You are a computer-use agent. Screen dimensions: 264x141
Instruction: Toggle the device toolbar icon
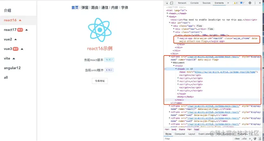click(x=171, y=3)
